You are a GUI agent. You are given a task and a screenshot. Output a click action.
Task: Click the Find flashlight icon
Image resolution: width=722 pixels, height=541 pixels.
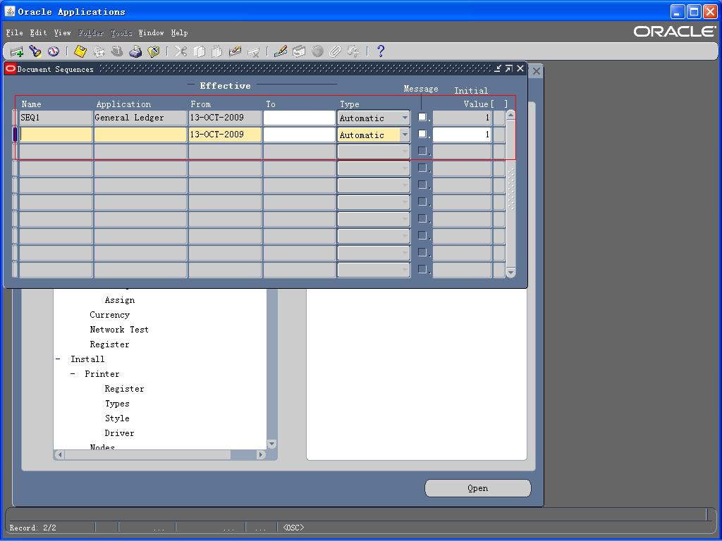pos(35,51)
